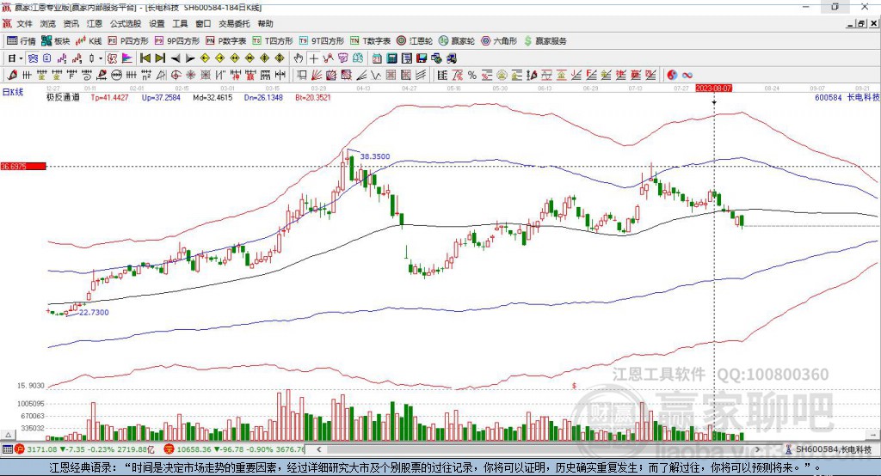881x476 pixels.
Task: Click the floppy disk save icon
Action: coord(422,58)
